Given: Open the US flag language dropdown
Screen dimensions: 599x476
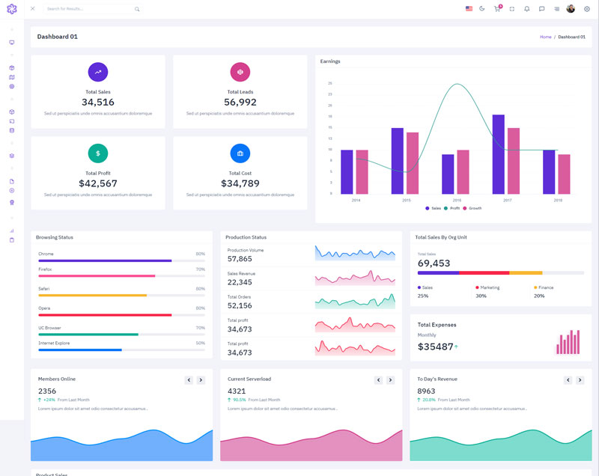Looking at the screenshot, I should click(x=469, y=9).
